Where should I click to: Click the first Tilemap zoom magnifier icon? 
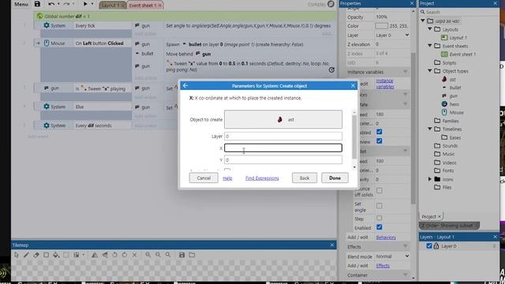coord(148,255)
